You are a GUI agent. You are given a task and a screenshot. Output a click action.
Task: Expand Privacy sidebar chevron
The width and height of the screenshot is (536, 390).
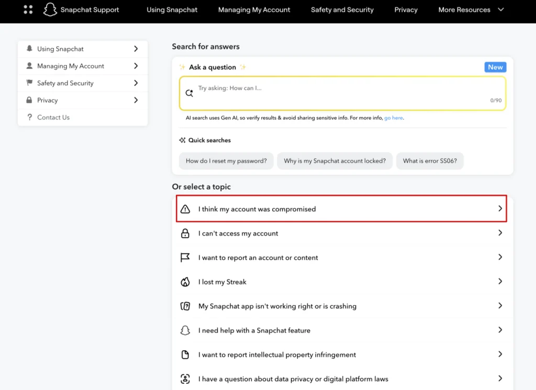136,100
